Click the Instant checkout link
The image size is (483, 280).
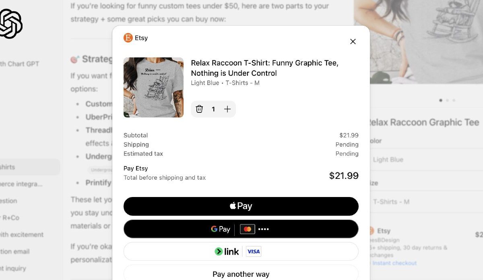pos(394,263)
